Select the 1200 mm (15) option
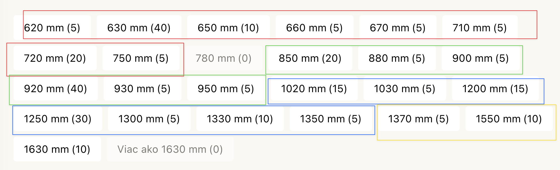 coord(495,89)
